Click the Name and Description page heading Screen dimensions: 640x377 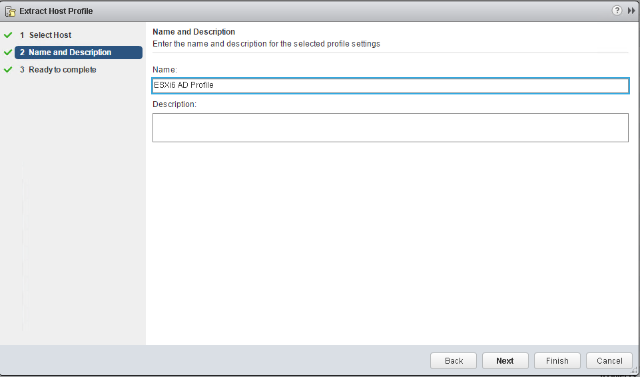194,32
